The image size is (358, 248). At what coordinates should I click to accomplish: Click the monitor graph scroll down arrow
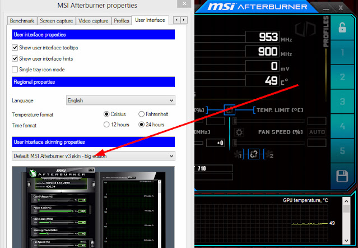pyautogui.click(x=346, y=241)
